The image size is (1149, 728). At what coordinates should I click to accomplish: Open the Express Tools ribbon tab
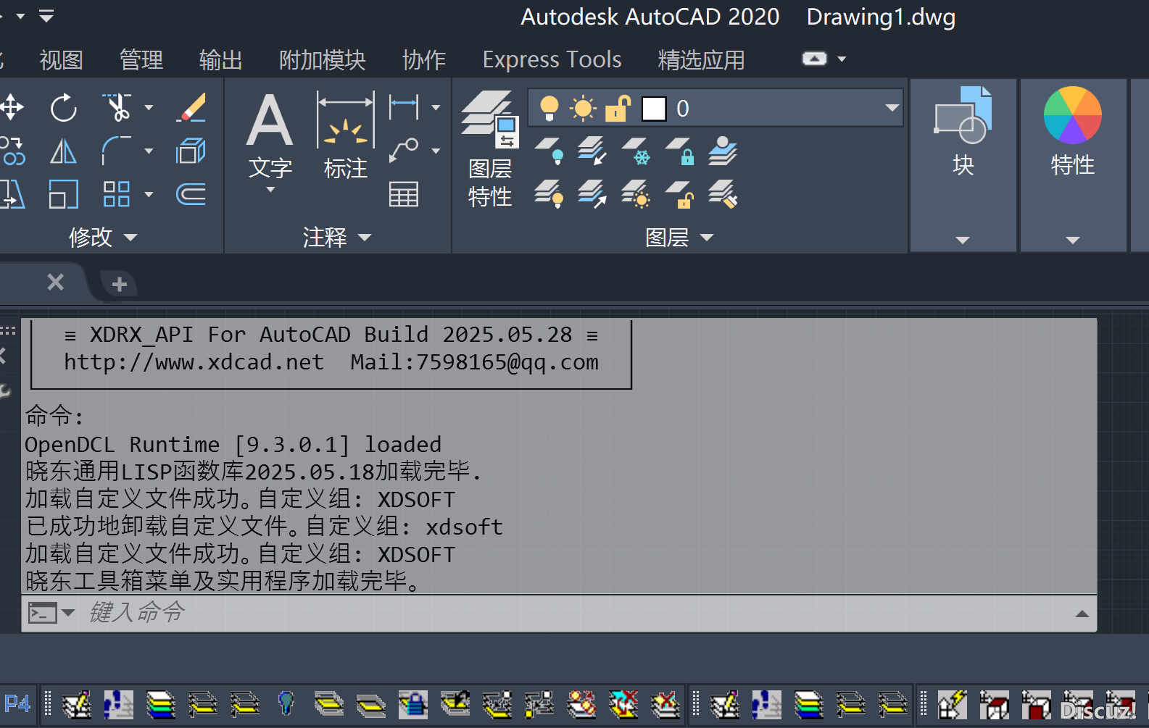[552, 59]
